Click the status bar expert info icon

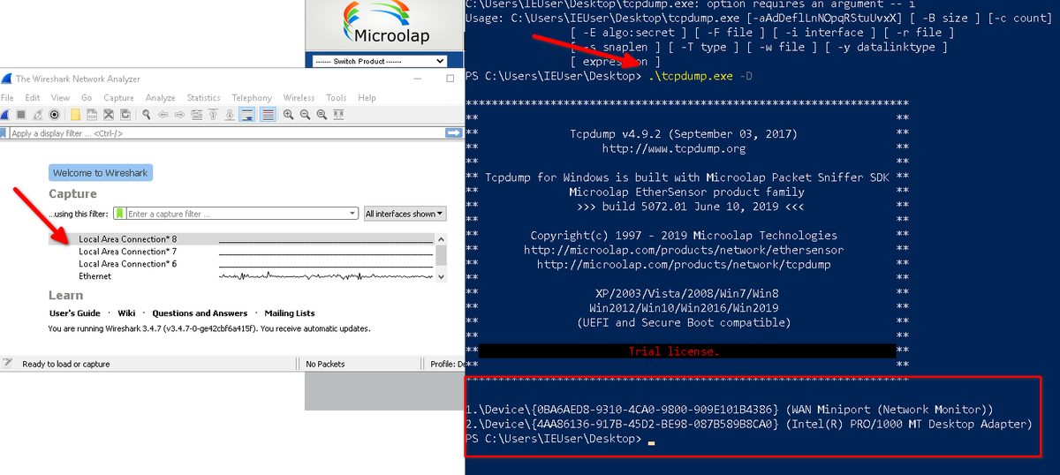tap(7, 363)
